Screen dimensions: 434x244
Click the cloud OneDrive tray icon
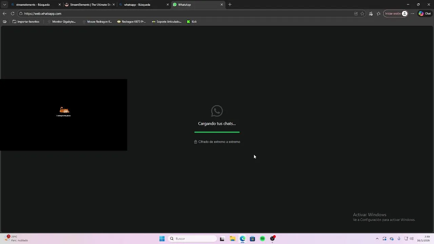[x=392, y=239]
